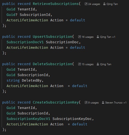Click usages icon beside DeleteSubscription
Viewport: 129px width, 135px height.
pyautogui.click(x=80, y=64)
